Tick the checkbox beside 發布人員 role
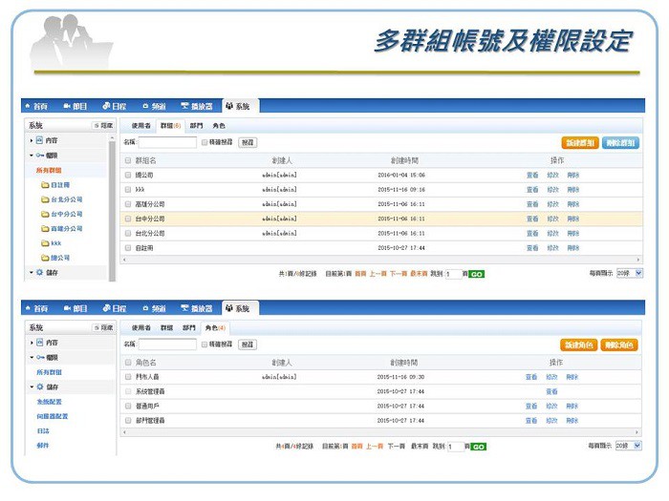The height and width of the screenshot is (501, 669). [128, 377]
